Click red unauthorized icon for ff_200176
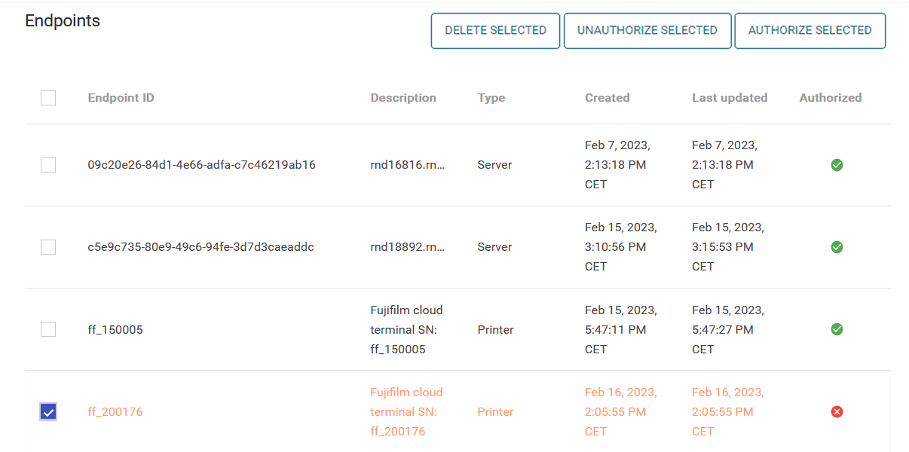Image resolution: width=909 pixels, height=452 pixels. 837,411
